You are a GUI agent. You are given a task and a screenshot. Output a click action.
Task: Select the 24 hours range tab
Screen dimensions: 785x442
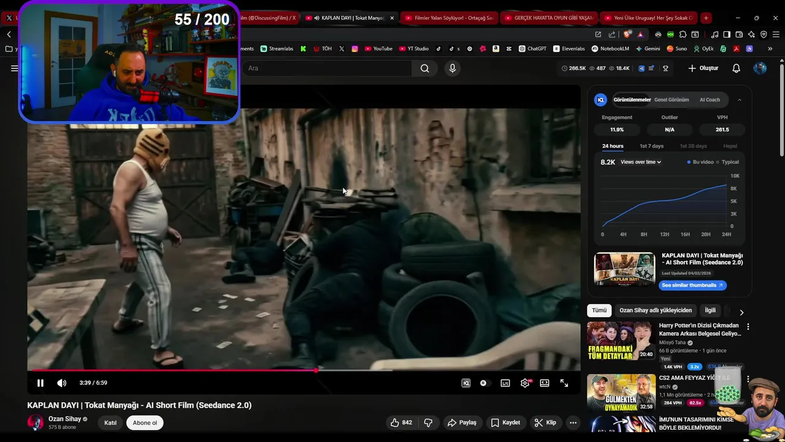tap(613, 146)
